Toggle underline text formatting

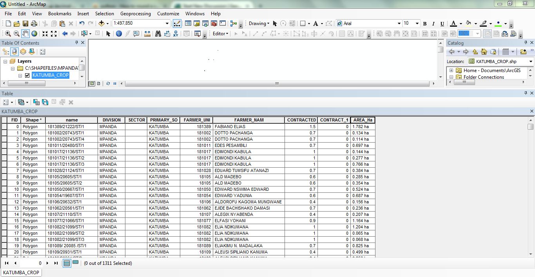443,24
